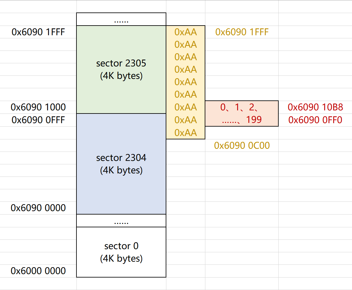The height and width of the screenshot is (290, 352).
Task: Click the text sector 0 (4K bytes)
Action: pos(121,252)
